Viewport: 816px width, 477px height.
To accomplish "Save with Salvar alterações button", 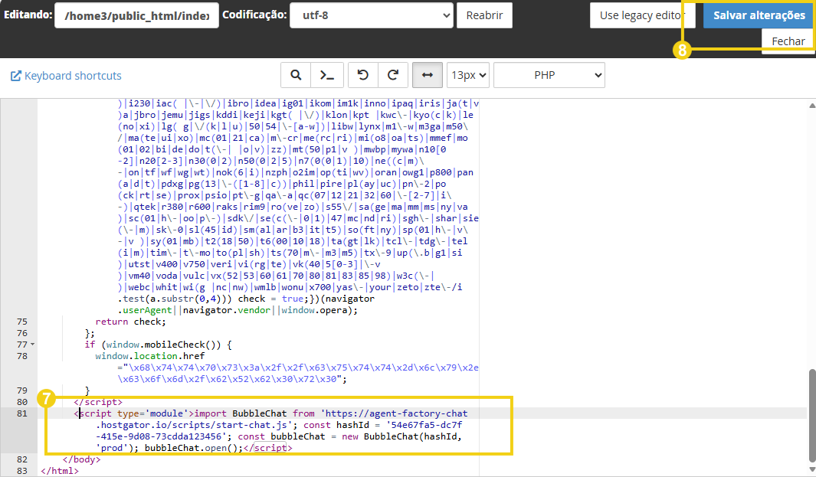I will pyautogui.click(x=759, y=15).
